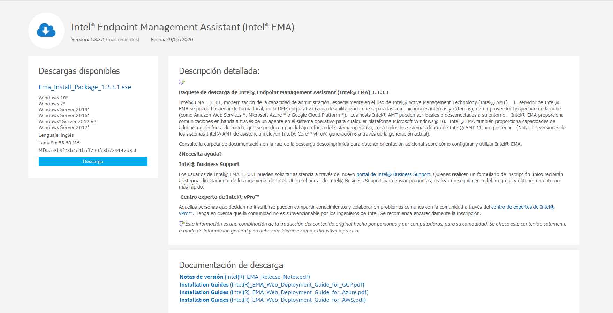Screen dimensions: 613x313
Task: Open Installation Guide for GCP PDF
Action: pos(272,285)
